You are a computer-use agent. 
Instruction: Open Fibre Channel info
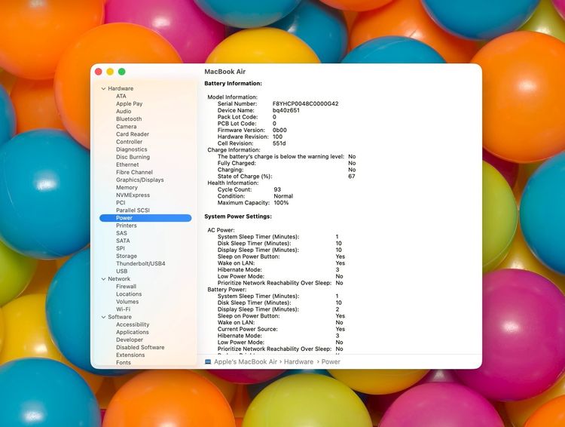(x=134, y=172)
